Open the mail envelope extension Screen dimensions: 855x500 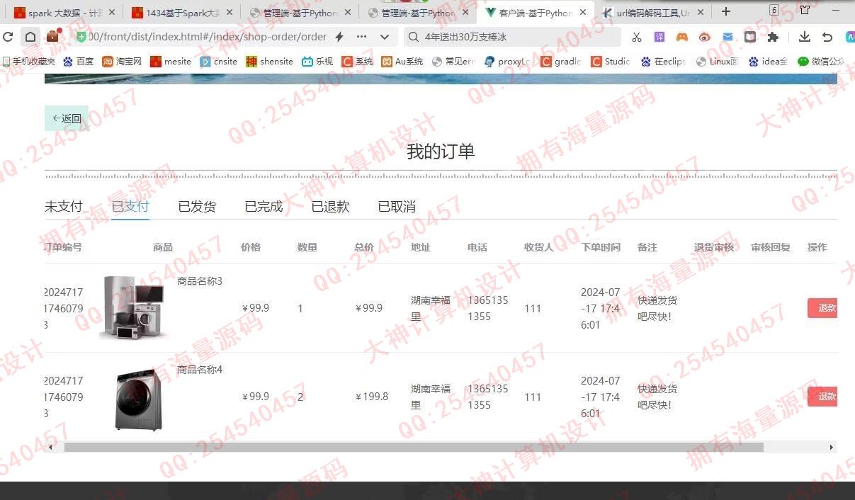tap(728, 37)
